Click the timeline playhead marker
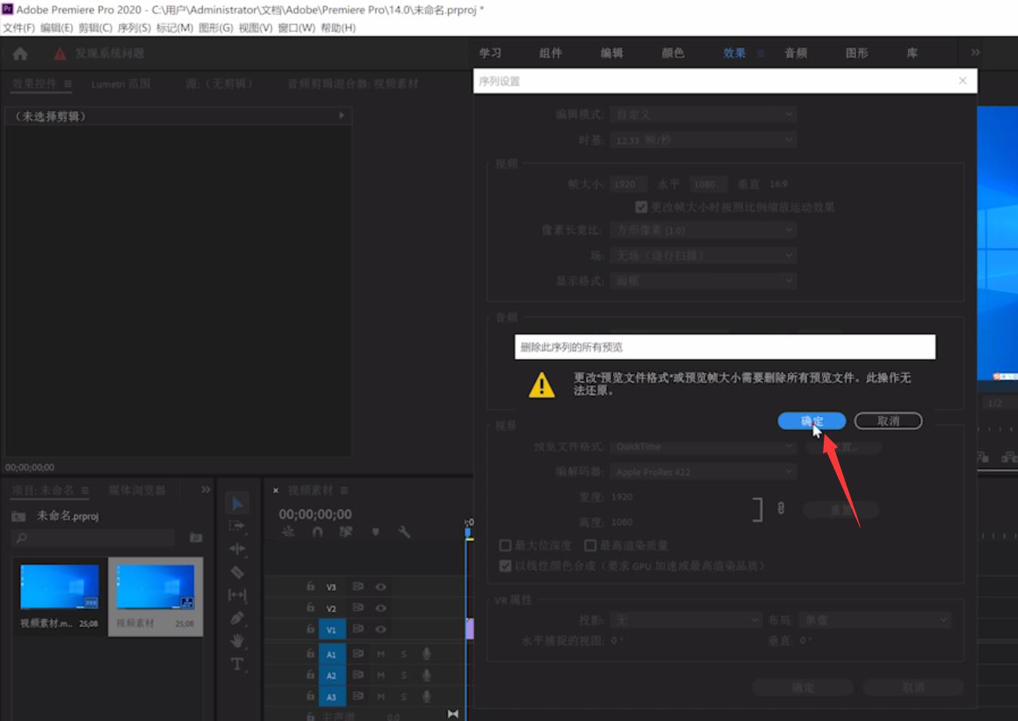The width and height of the screenshot is (1018, 721). pyautogui.click(x=469, y=532)
